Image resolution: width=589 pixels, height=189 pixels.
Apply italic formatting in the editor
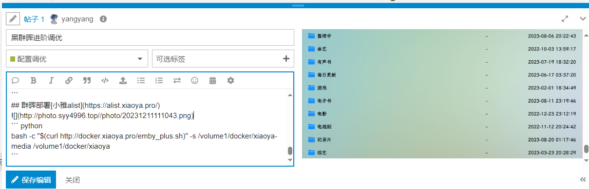[51, 81]
